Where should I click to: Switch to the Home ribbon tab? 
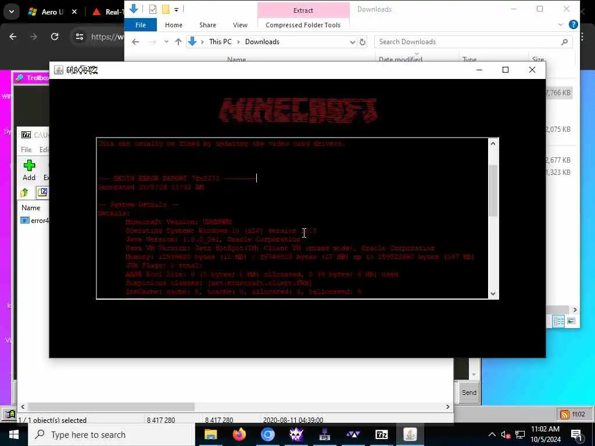pyautogui.click(x=174, y=25)
